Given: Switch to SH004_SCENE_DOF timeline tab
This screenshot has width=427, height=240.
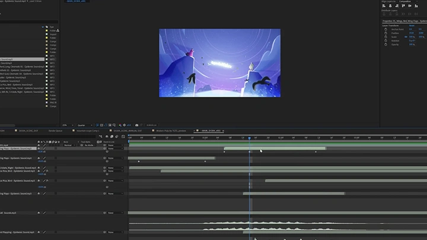Looking at the screenshot, I should (28, 131).
